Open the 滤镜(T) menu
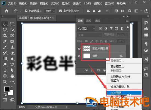The image size is (151, 110). [77, 4]
